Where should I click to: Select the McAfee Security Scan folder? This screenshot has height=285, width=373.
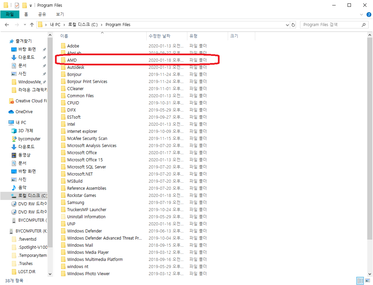pyautogui.click(x=87, y=139)
